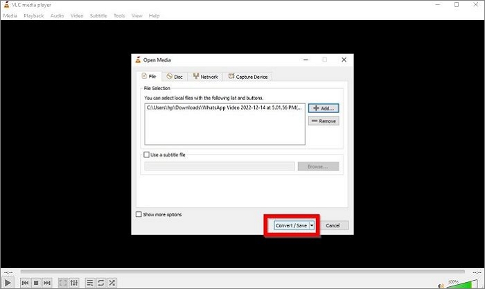This screenshot has width=485, height=289.
Task: Switch to the Network tab
Action: point(204,77)
